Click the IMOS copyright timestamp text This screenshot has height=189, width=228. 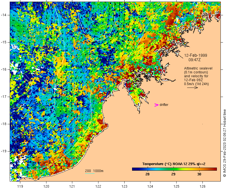[x=224, y=143]
